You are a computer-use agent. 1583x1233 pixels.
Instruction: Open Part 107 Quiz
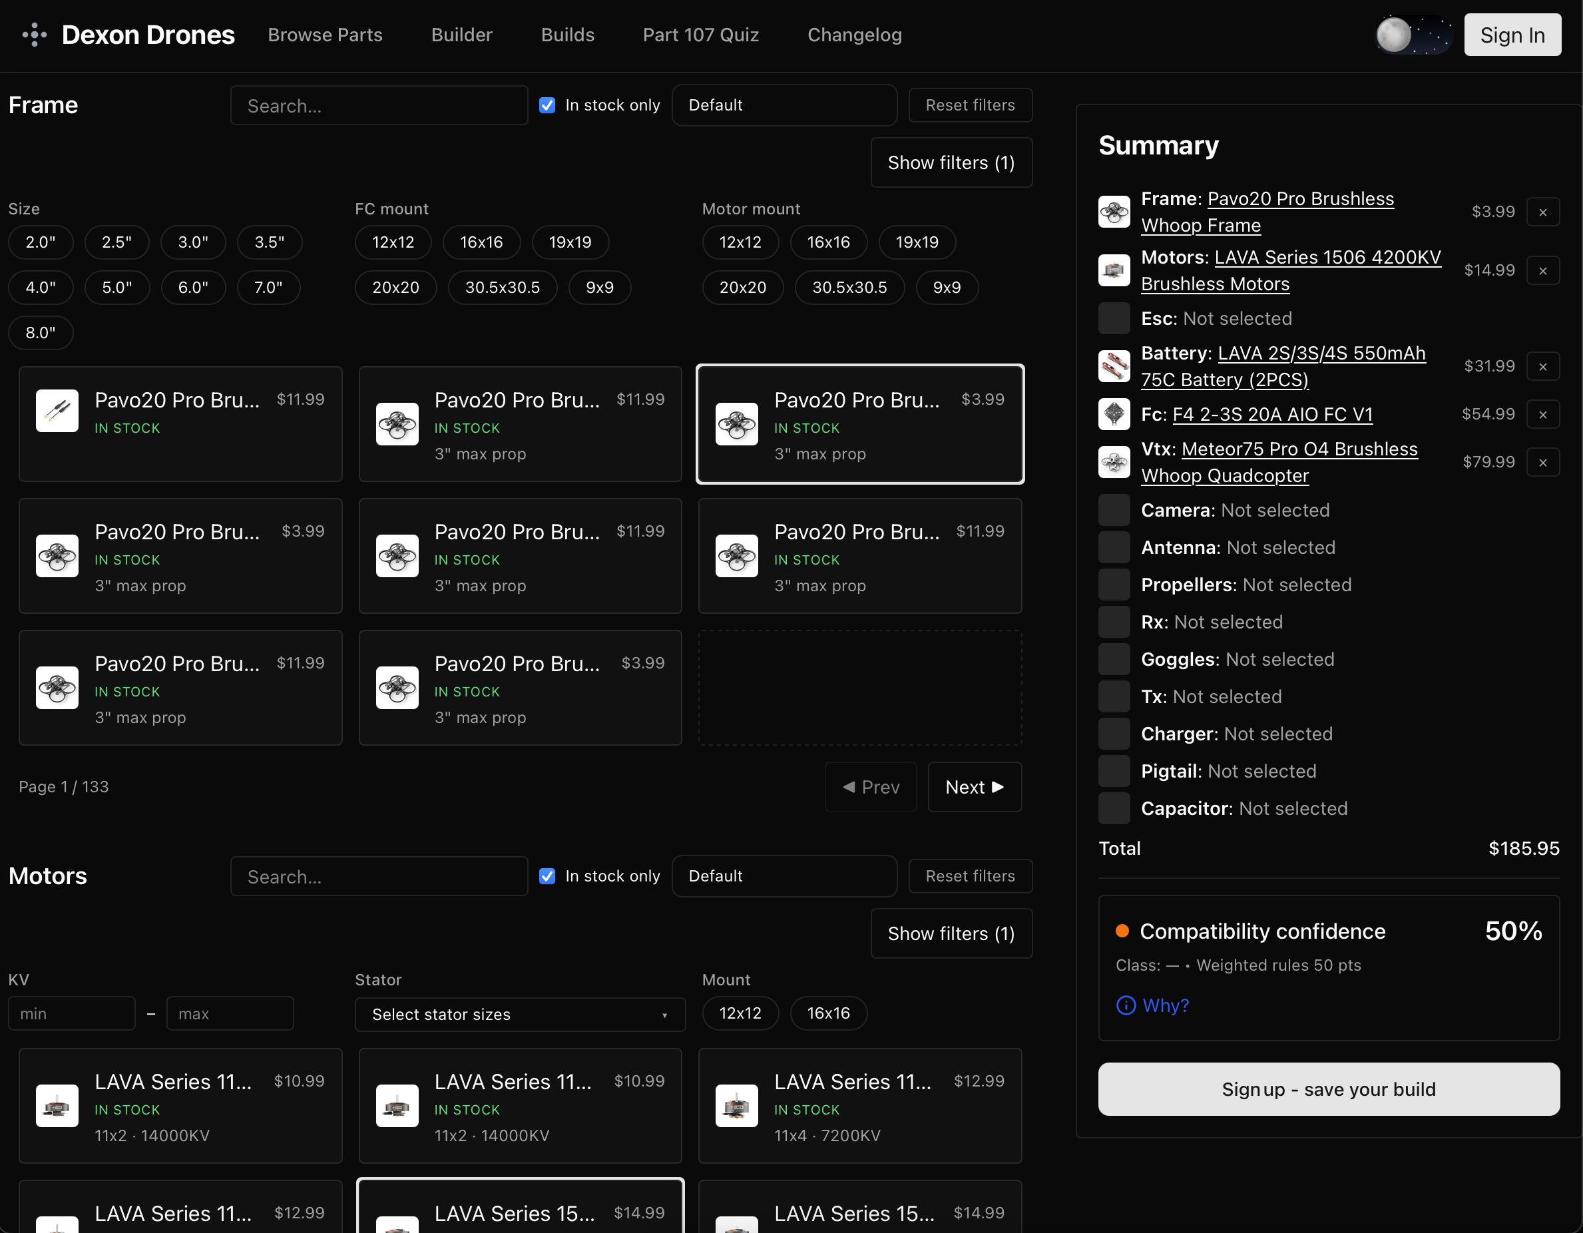701,35
